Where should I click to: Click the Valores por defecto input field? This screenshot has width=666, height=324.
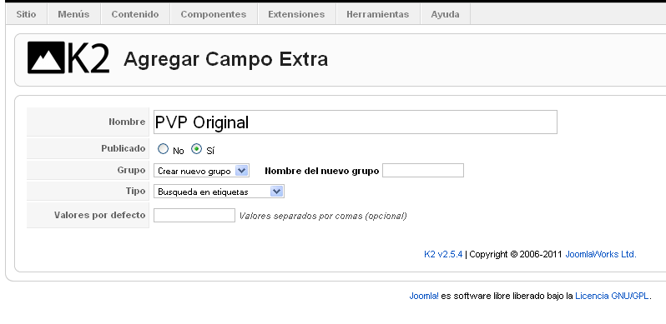(x=194, y=215)
